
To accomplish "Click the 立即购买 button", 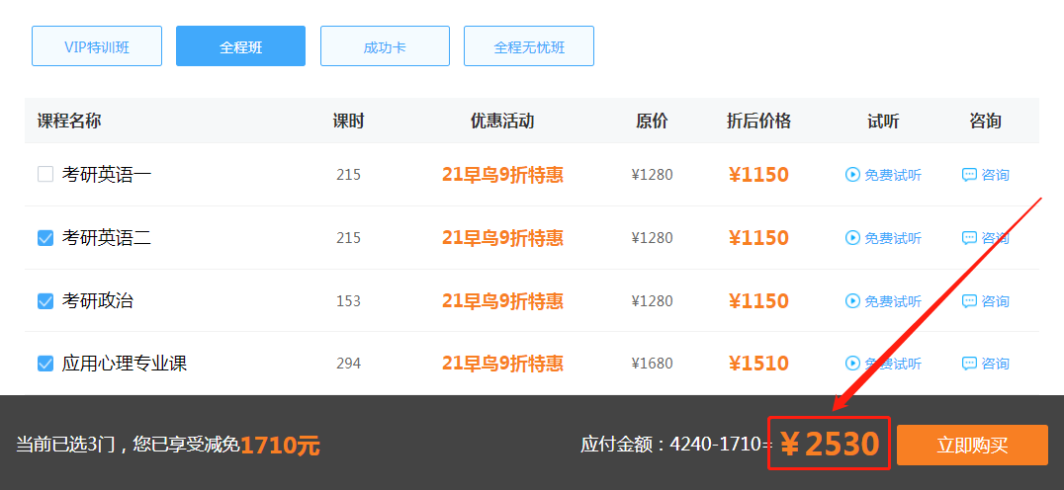I will click(972, 446).
